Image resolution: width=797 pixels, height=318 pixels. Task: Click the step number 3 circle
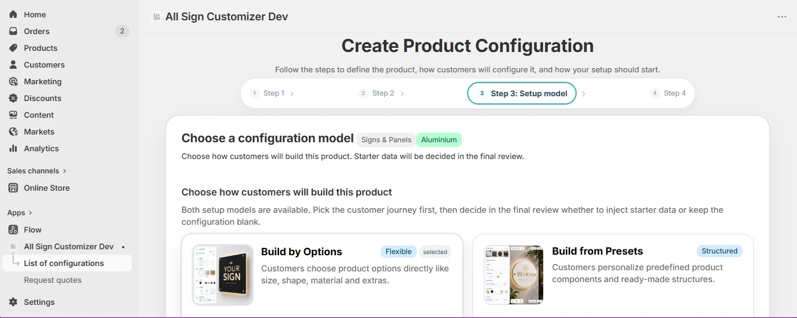(481, 93)
